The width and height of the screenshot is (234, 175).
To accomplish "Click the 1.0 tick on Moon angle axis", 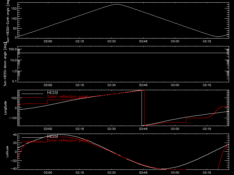I will pyautogui.click(x=14, y=71).
